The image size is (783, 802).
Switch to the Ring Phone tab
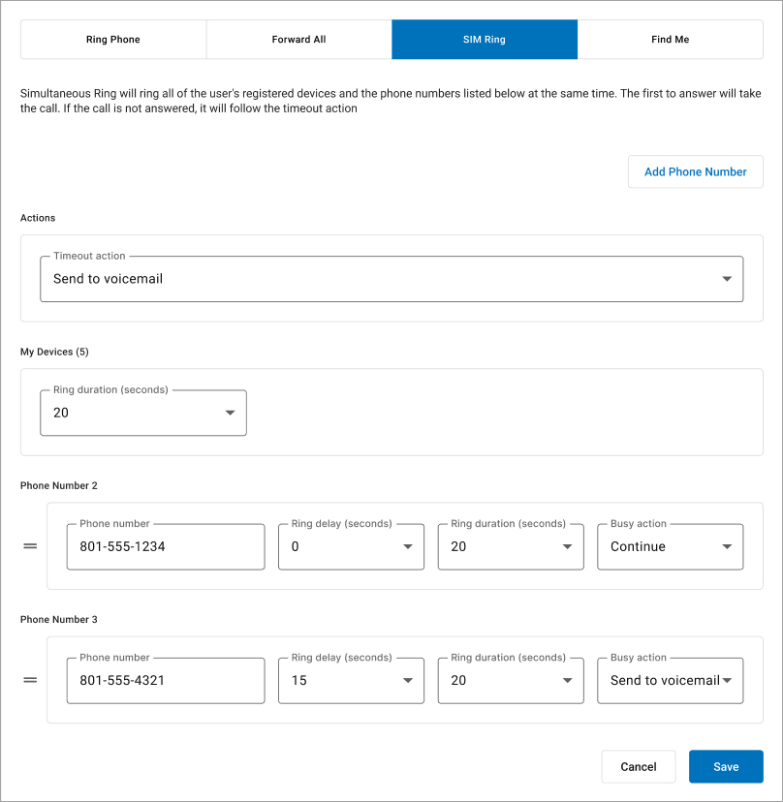113,40
